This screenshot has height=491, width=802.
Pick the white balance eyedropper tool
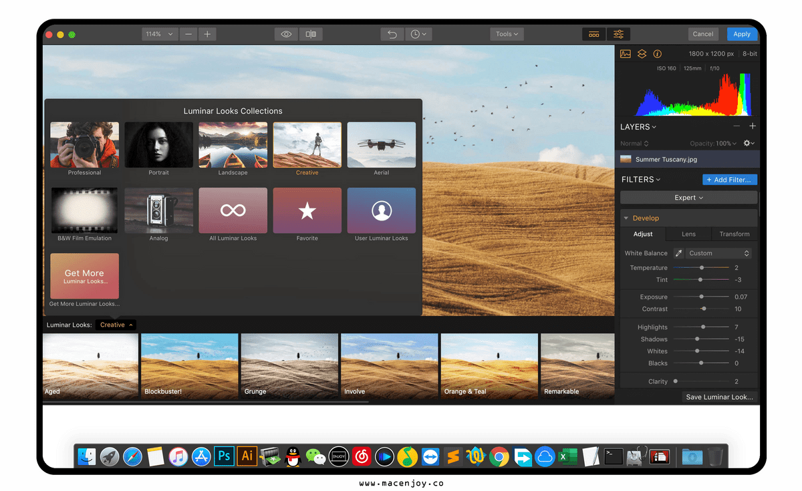pyautogui.click(x=678, y=253)
